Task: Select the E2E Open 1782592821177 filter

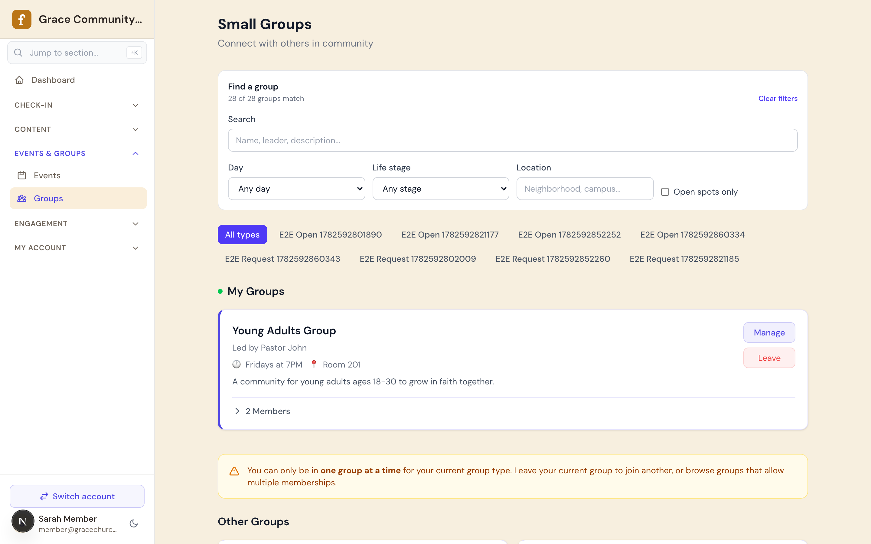Action: 450,235
